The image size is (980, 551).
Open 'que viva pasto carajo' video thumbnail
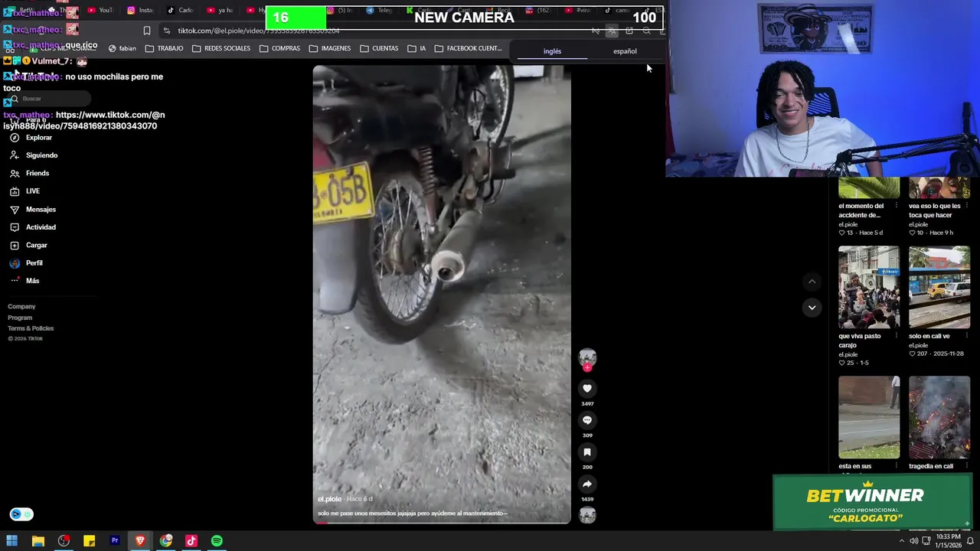pos(869,287)
